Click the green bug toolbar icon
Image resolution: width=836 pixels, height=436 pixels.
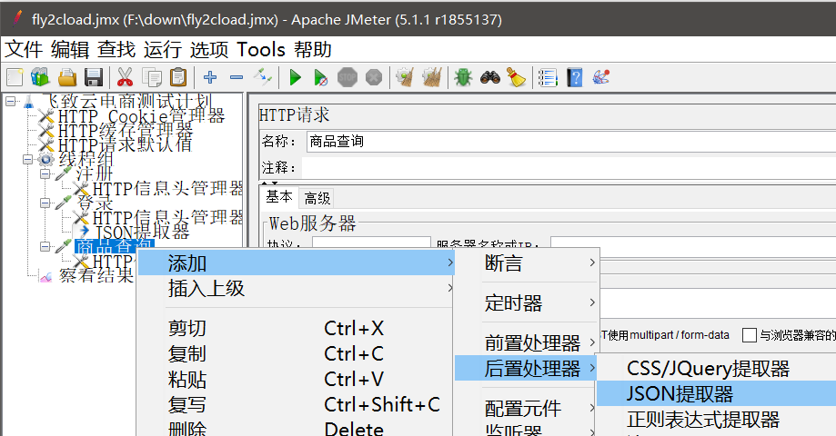coord(463,78)
